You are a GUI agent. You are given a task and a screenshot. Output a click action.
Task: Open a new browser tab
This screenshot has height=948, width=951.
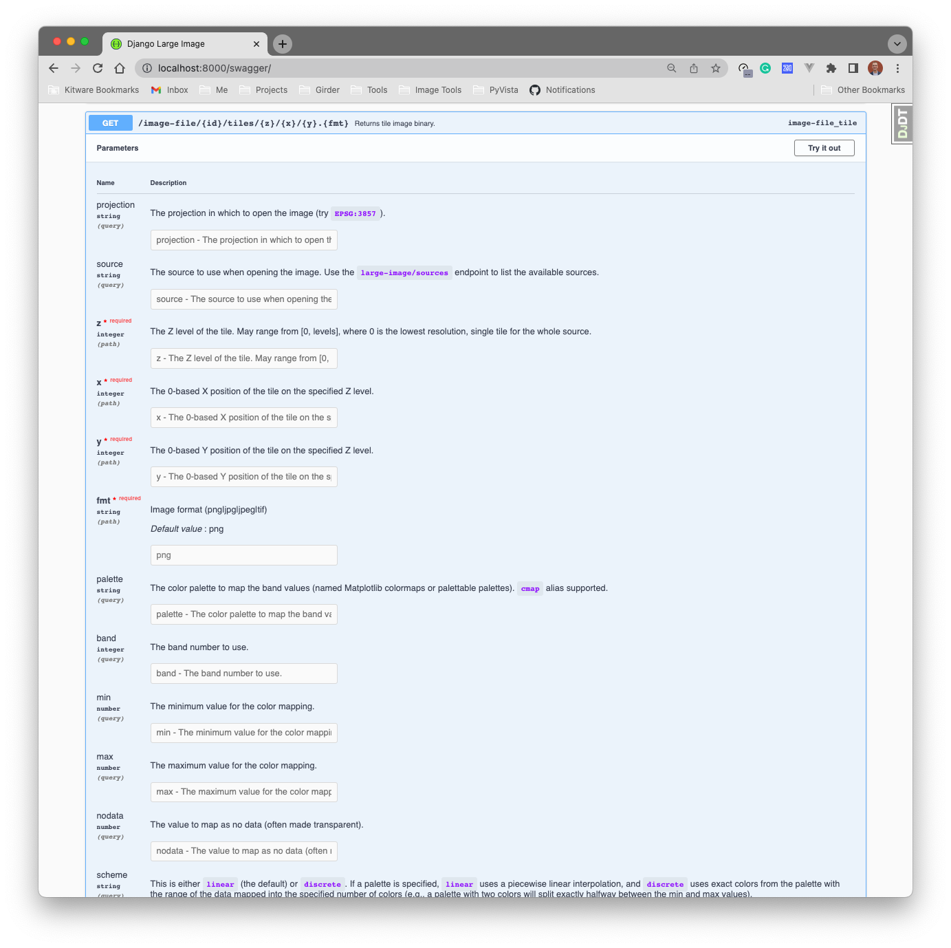(283, 44)
